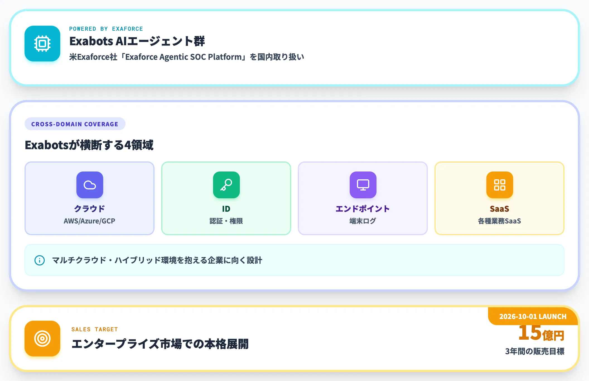This screenshot has width=589, height=381.
Task: Click the エンタープライズ市場での本格展開 heading
Action: pos(160,344)
